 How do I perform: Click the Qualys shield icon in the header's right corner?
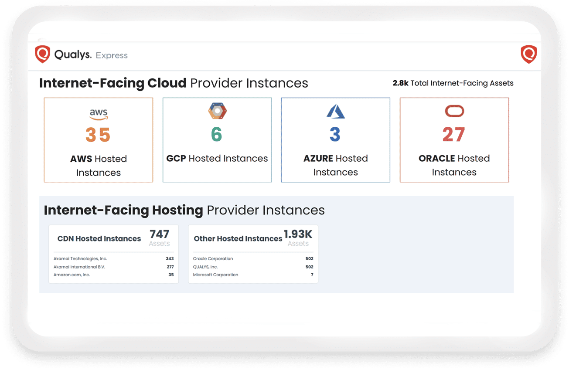pos(528,55)
